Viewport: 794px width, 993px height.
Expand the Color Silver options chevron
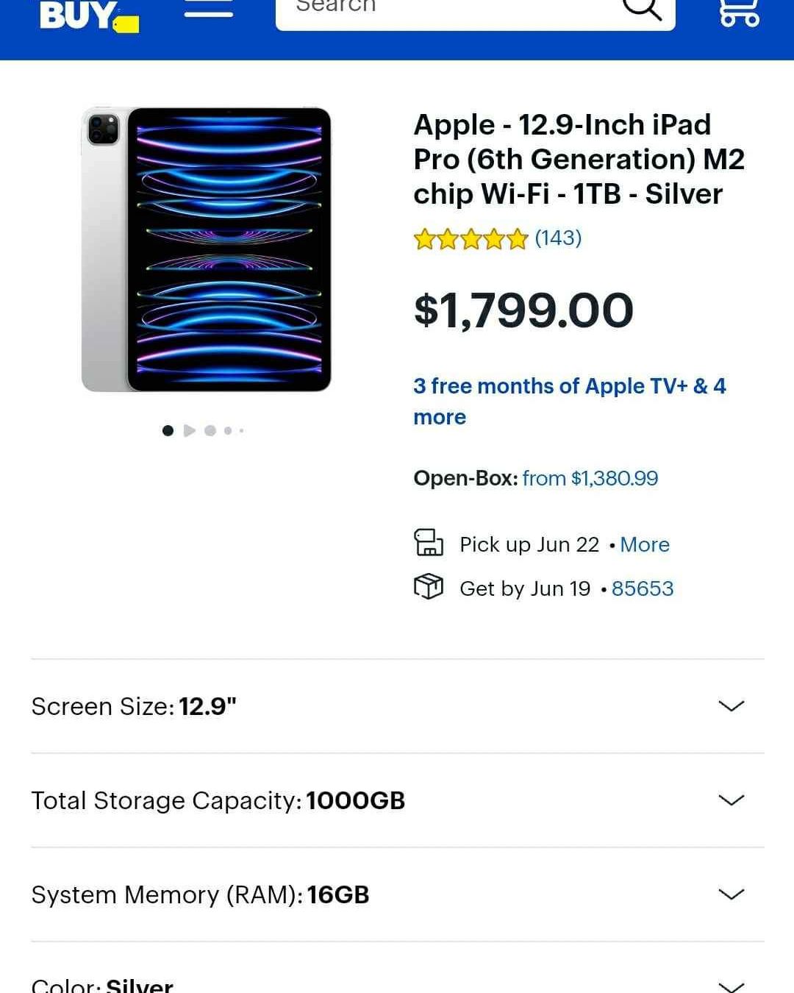(x=731, y=986)
